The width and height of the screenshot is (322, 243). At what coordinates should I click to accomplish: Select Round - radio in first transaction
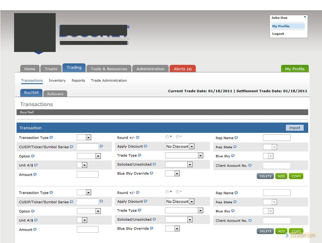click(x=178, y=137)
